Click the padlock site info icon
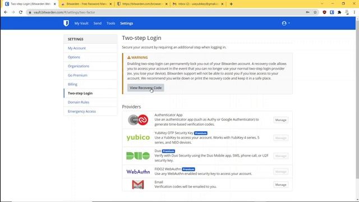 [x=30, y=12]
